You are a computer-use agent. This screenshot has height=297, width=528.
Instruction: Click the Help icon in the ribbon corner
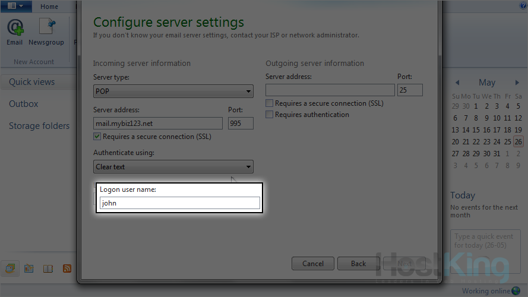[523, 6]
